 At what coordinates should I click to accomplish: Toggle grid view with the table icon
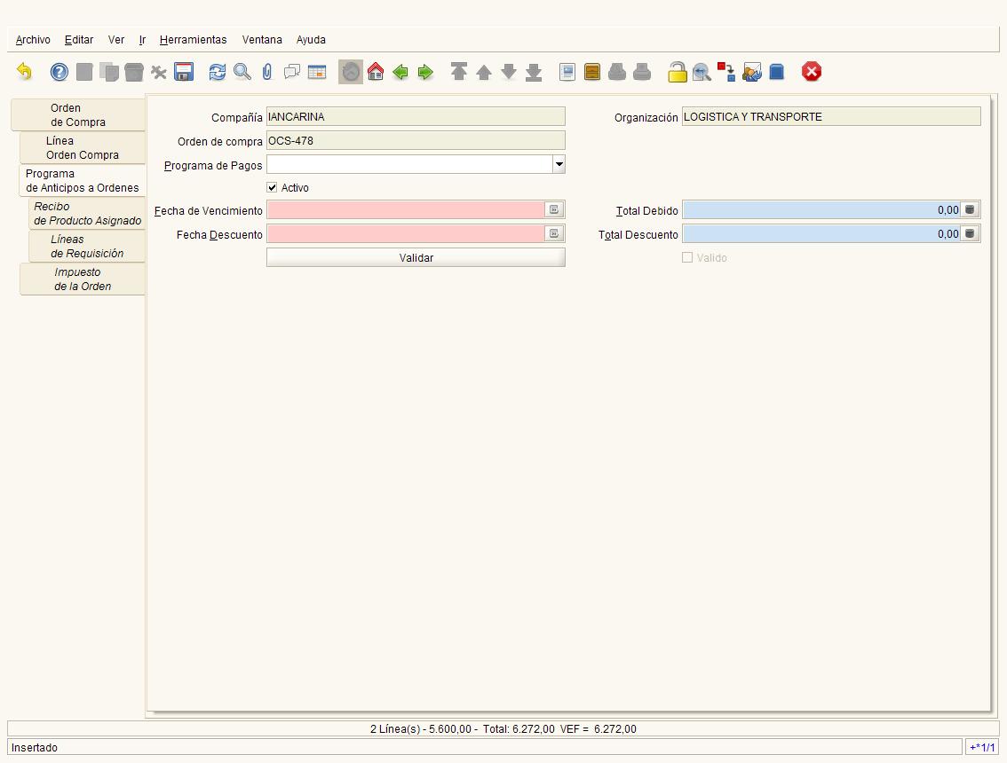pos(317,71)
